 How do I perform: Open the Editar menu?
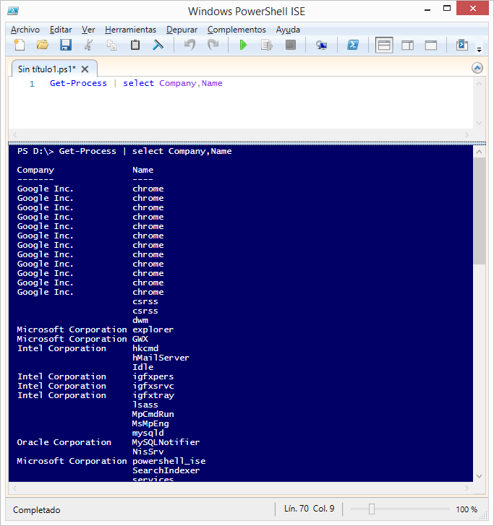[61, 30]
